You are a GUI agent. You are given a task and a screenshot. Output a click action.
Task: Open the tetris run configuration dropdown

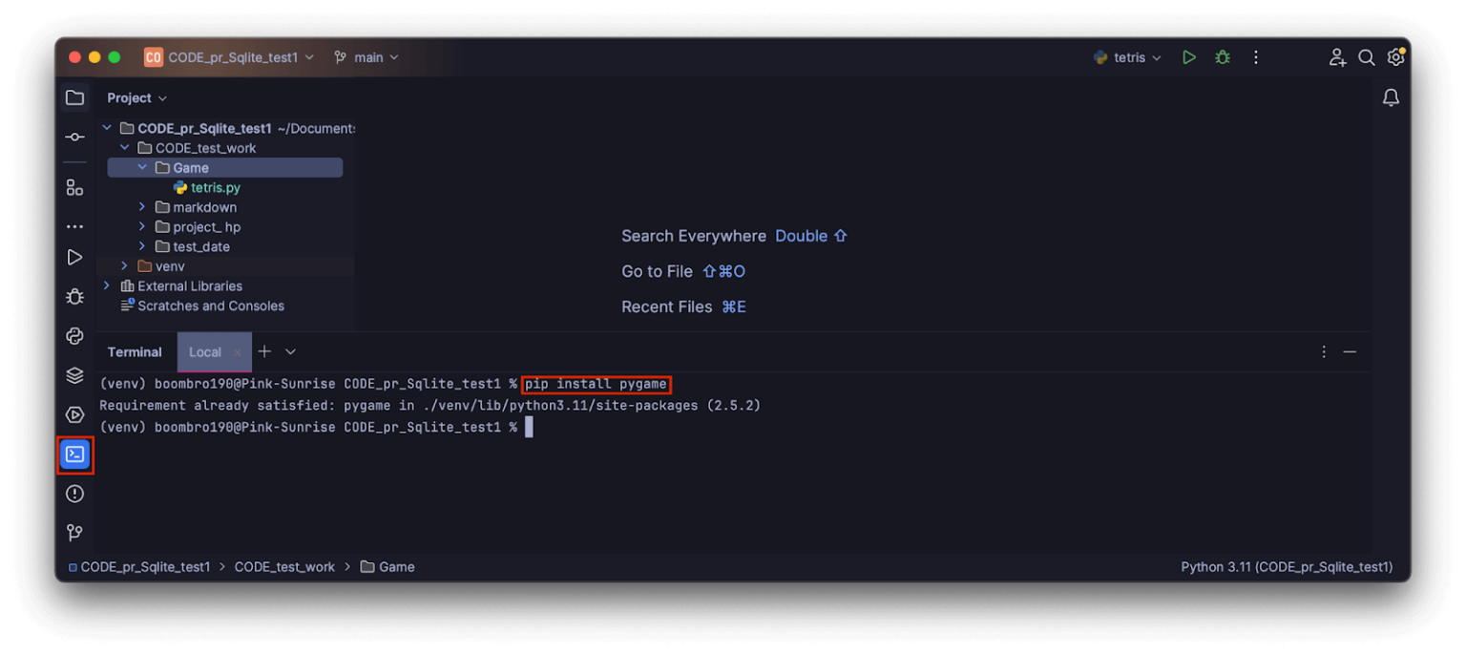tap(1128, 57)
